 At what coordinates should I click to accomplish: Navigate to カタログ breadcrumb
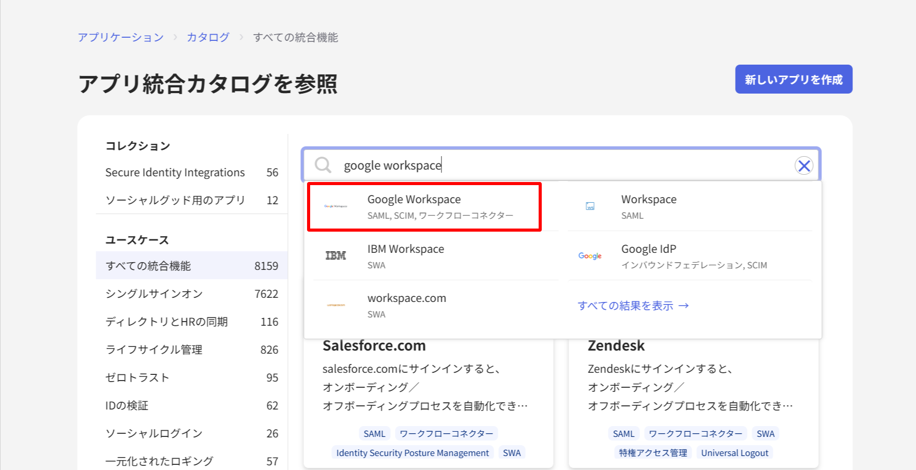point(208,37)
